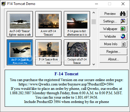Click the thumbnail list scrollbar thumb
Image resolution: width=130 pixels, height=112 pixels.
(x=94, y=22)
